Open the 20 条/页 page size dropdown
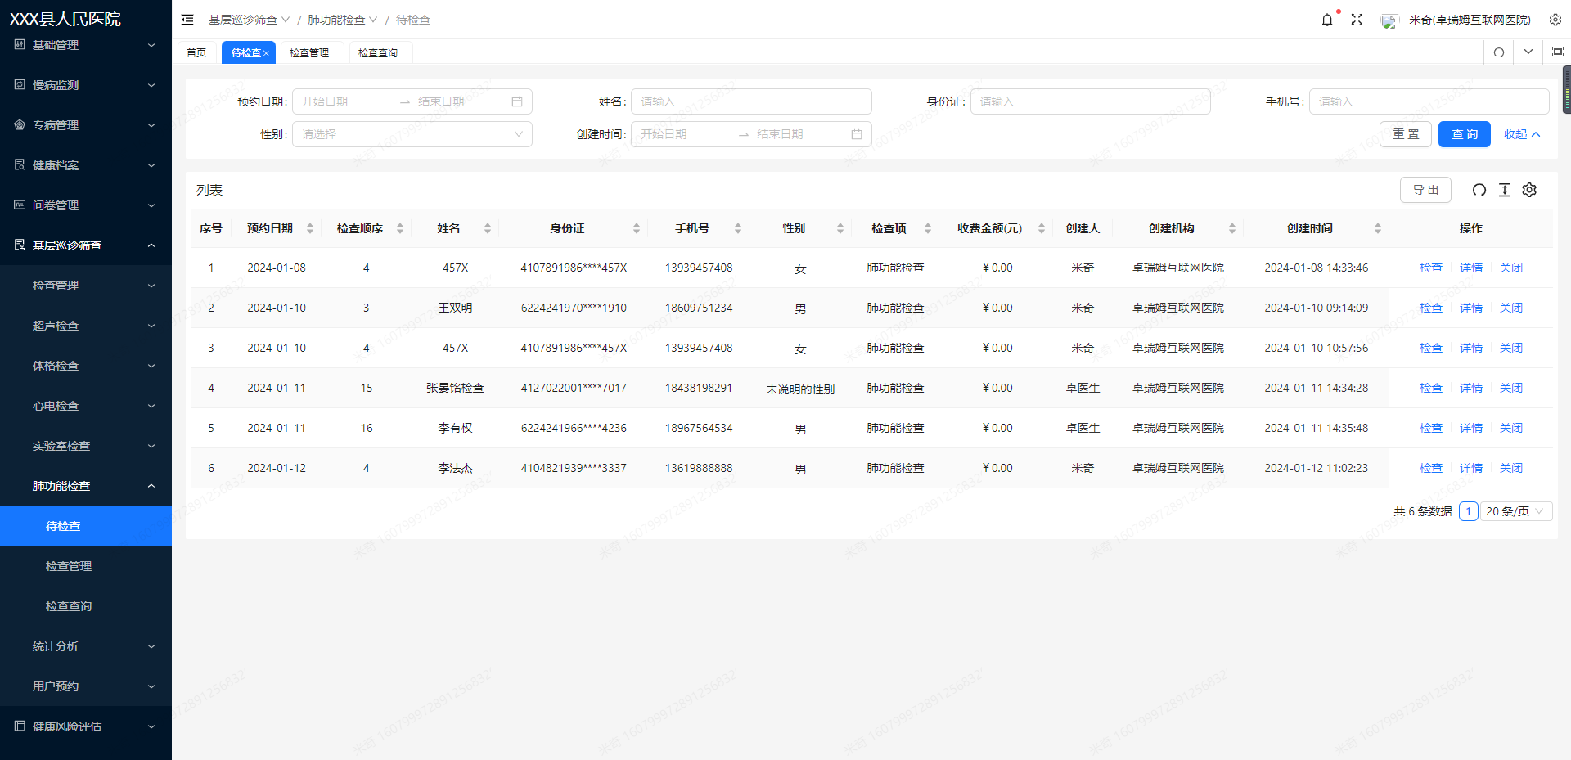The image size is (1571, 760). point(1516,511)
